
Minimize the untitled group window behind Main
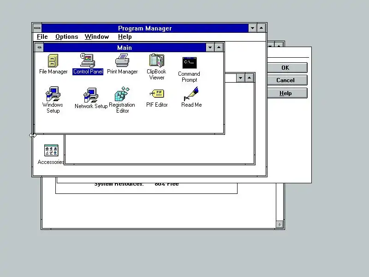240,78
